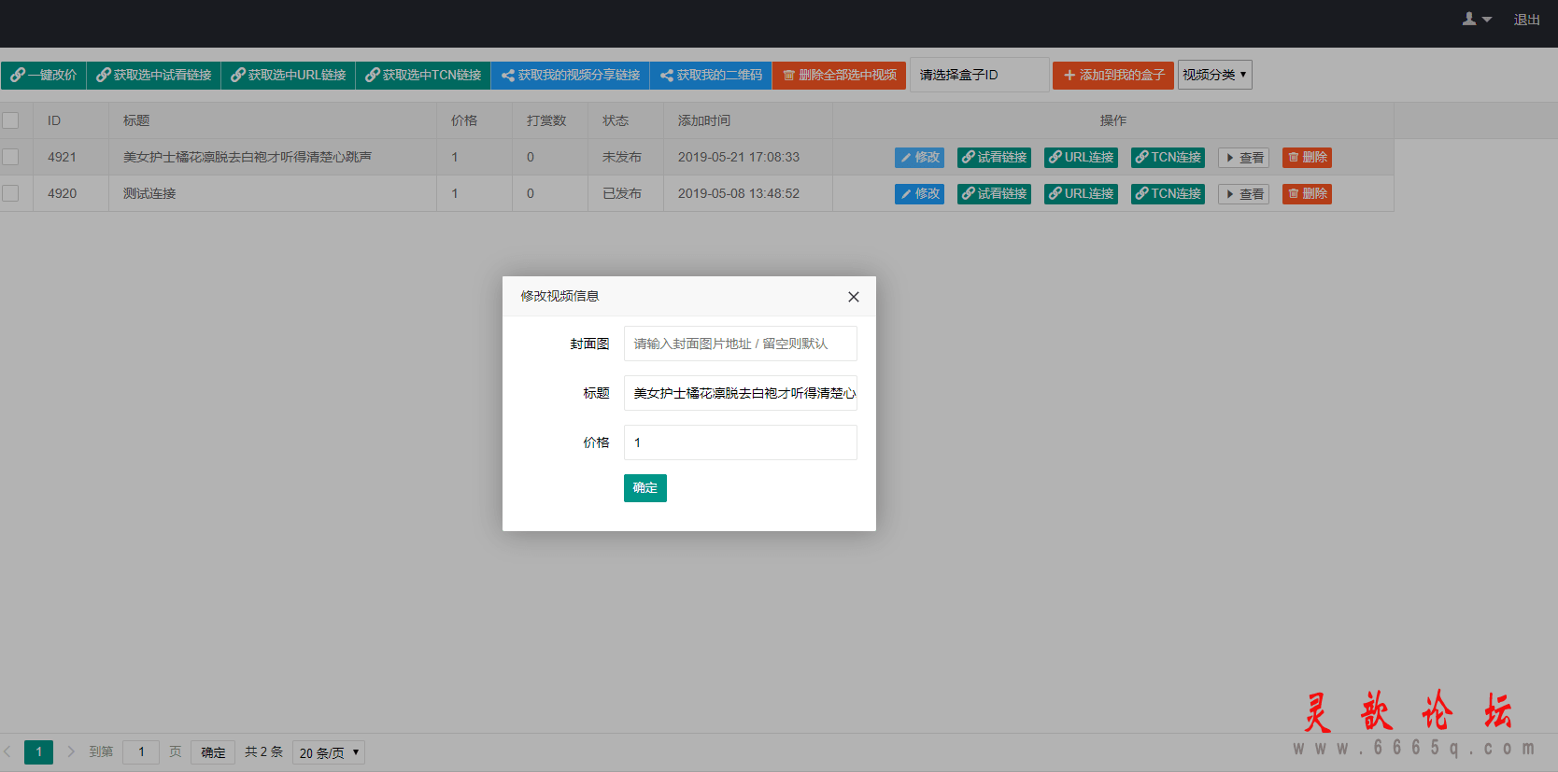Open the user account menu icon
The image size is (1558, 772).
pos(1477,19)
